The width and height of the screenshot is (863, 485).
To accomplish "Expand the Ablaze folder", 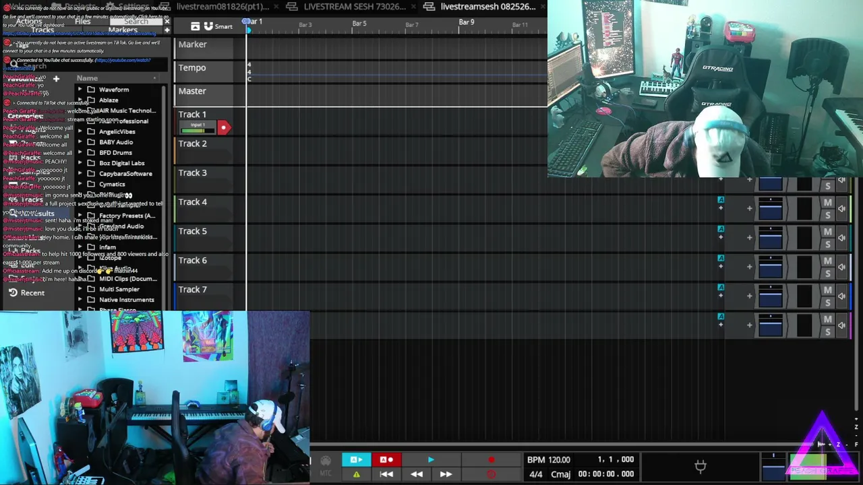I will click(x=80, y=100).
